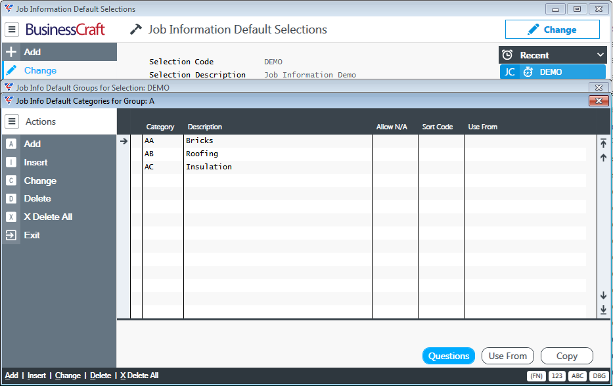
Task: Click the Copy button
Action: [567, 356]
